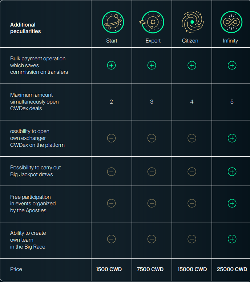Click the Additional peculiarities heading
This screenshot has width=250, height=282.
click(25, 28)
